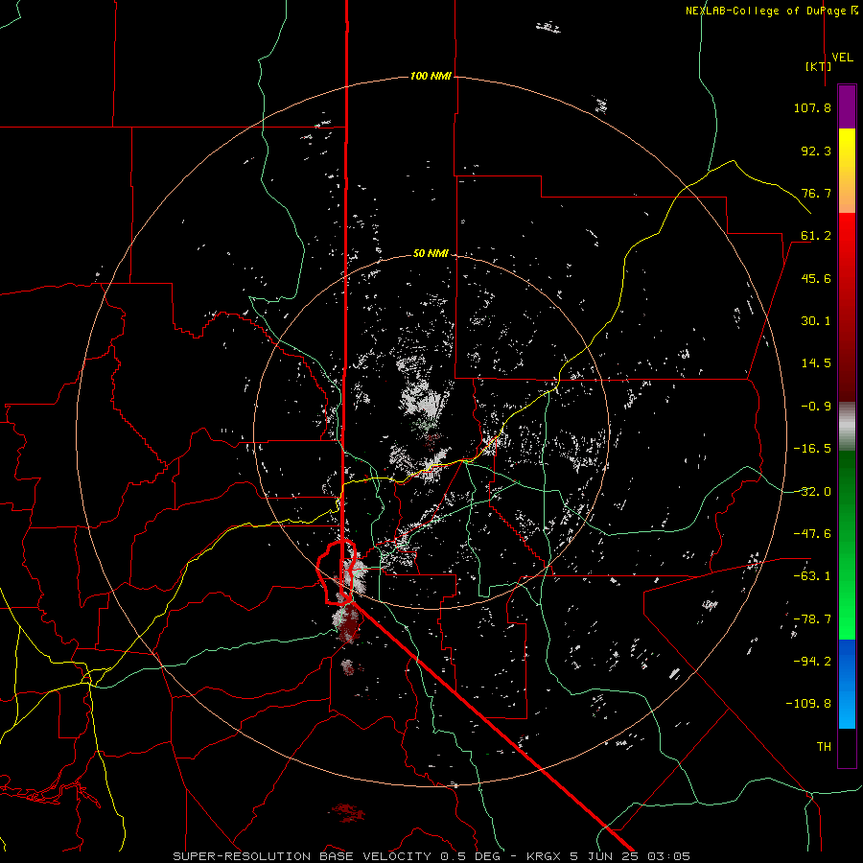Click the 76.7 velocity scale value
The height and width of the screenshot is (863, 863).
pos(816,193)
